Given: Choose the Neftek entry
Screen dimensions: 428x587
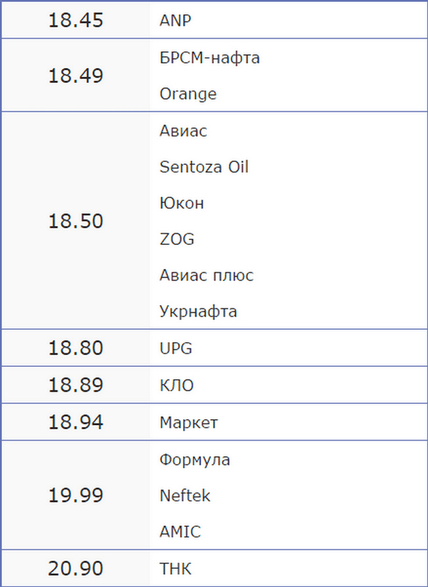Looking at the screenshot, I should 185,495.
